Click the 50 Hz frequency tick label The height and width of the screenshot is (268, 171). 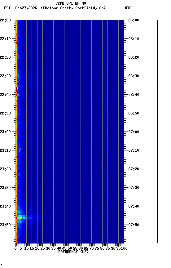pyautogui.click(x=70, y=248)
